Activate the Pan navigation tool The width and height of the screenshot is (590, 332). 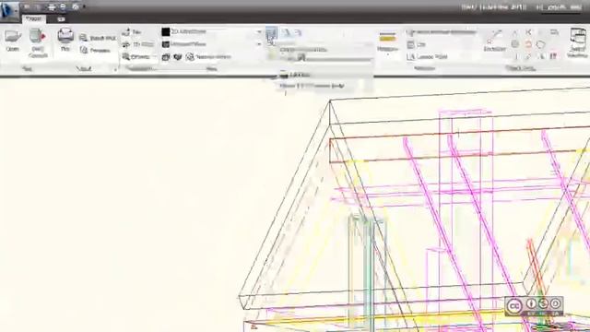tap(131, 32)
